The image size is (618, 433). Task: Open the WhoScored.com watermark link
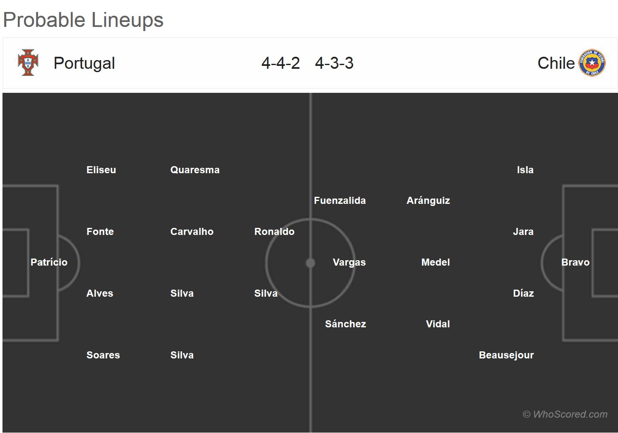tap(565, 414)
